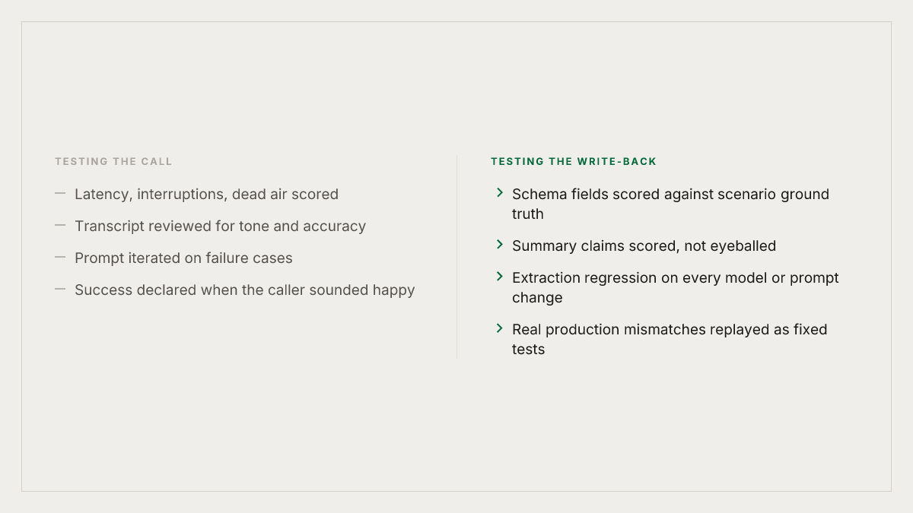Screen dimensions: 913x513
Task: Click the vertical divider between columns
Action: click(456, 257)
